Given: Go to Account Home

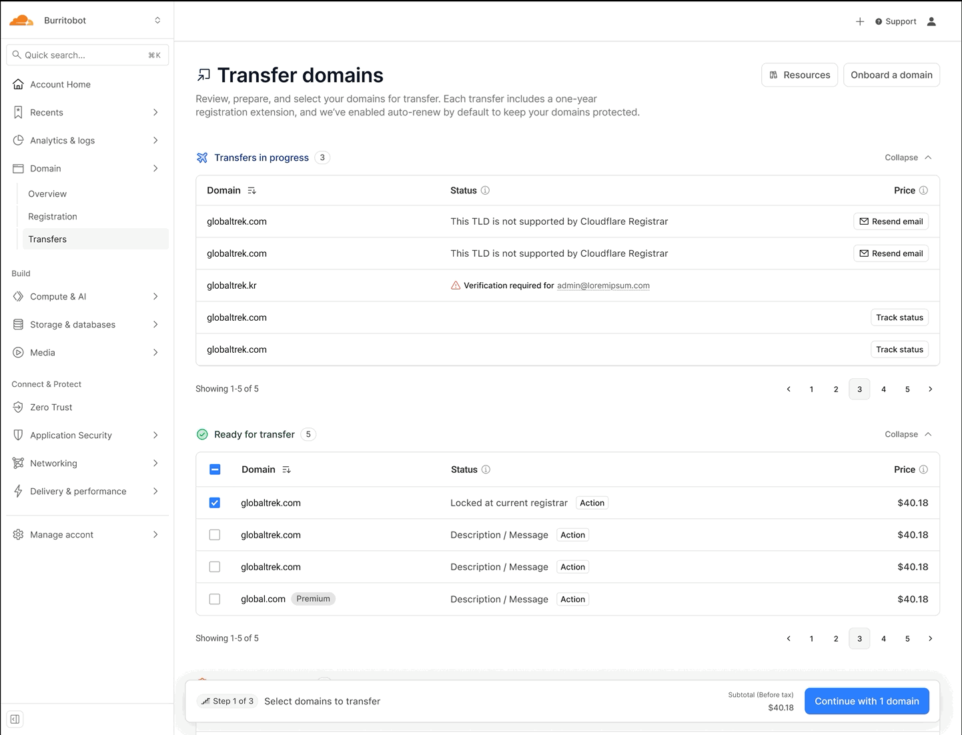Looking at the screenshot, I should point(87,84).
